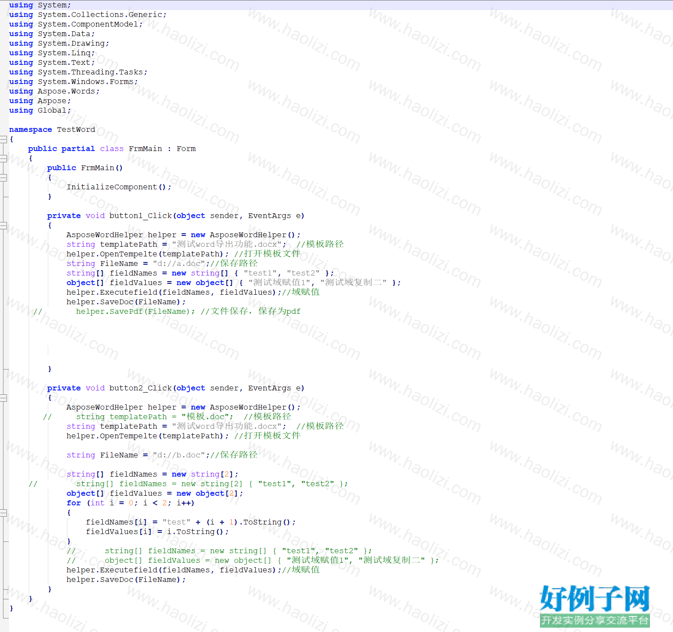Click the 'using System.Threading.Tasks;' line
The height and width of the screenshot is (632, 673).
tap(78, 72)
